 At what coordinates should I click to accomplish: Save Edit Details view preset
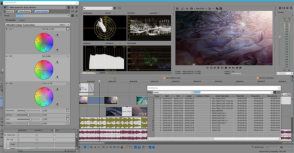275,92
